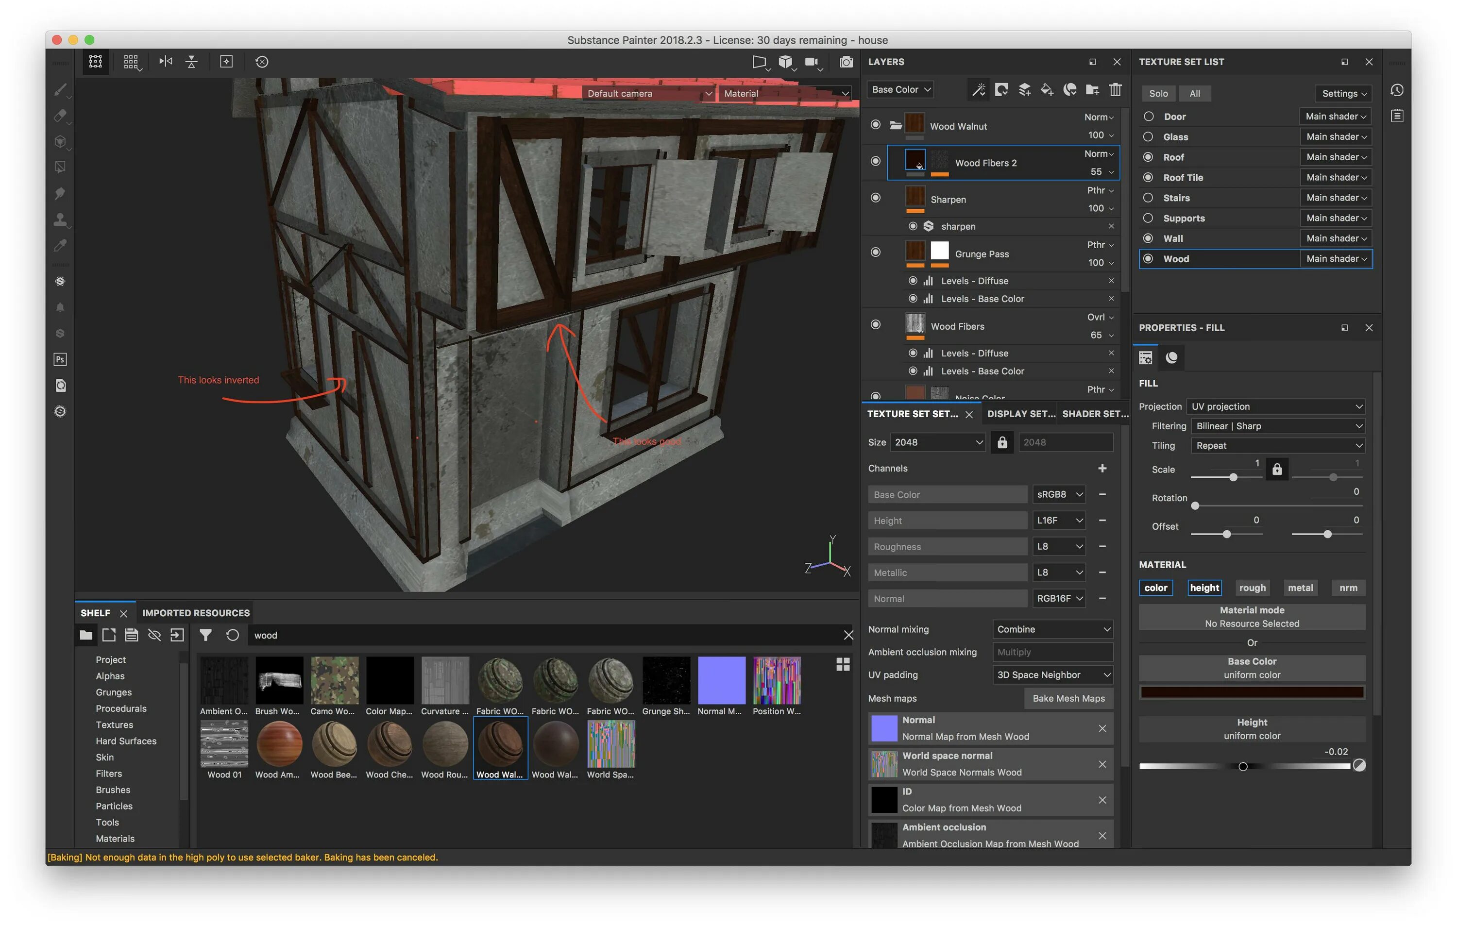This screenshot has width=1457, height=926.
Task: Click the camera screenshot icon
Action: pos(846,62)
